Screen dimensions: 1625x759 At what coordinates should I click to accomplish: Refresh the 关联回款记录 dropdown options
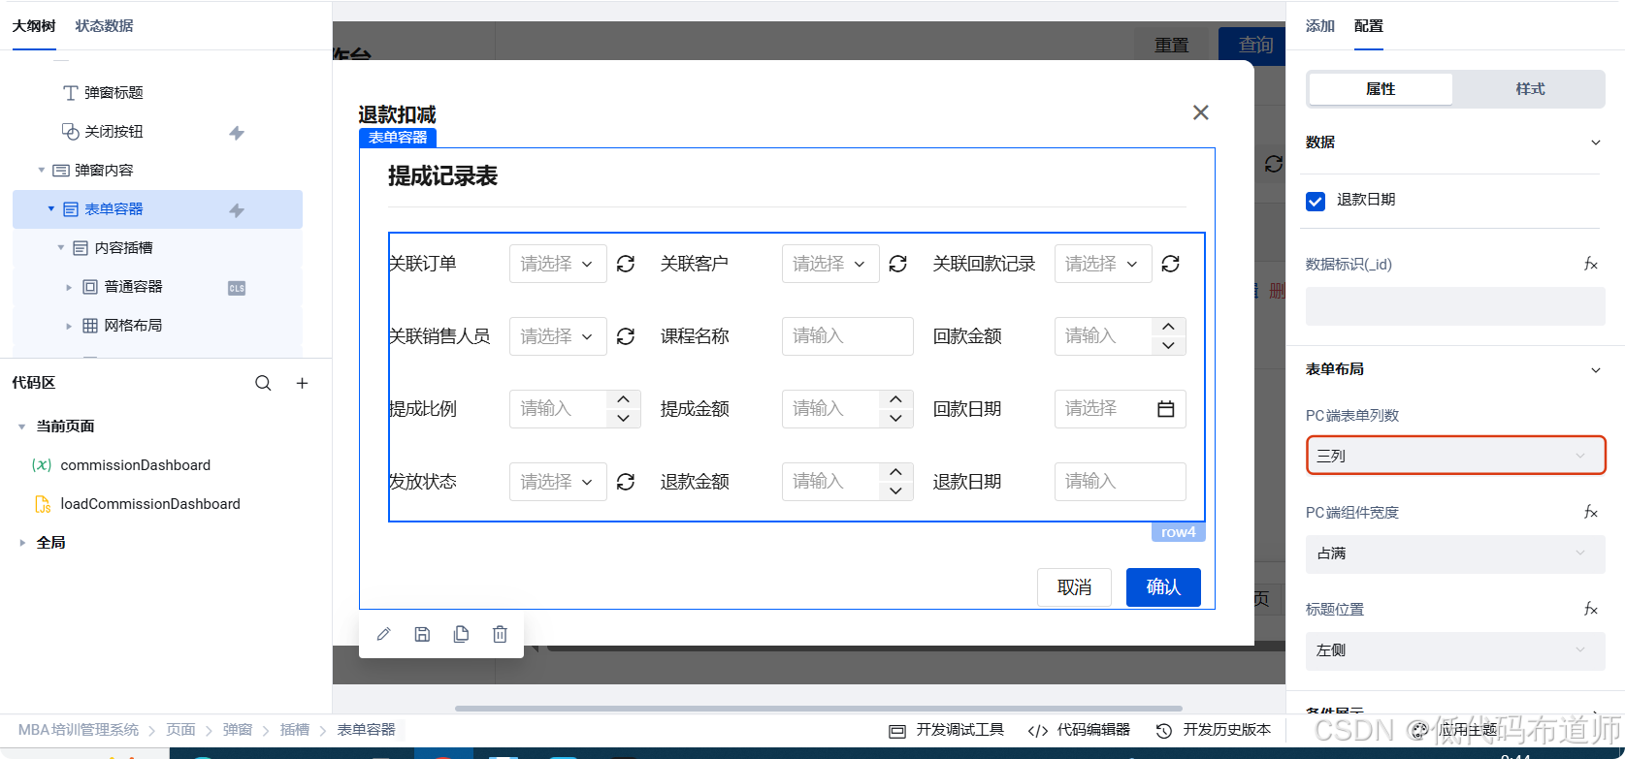[1171, 264]
